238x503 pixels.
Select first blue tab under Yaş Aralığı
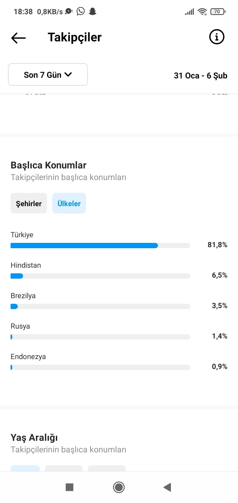click(x=25, y=468)
